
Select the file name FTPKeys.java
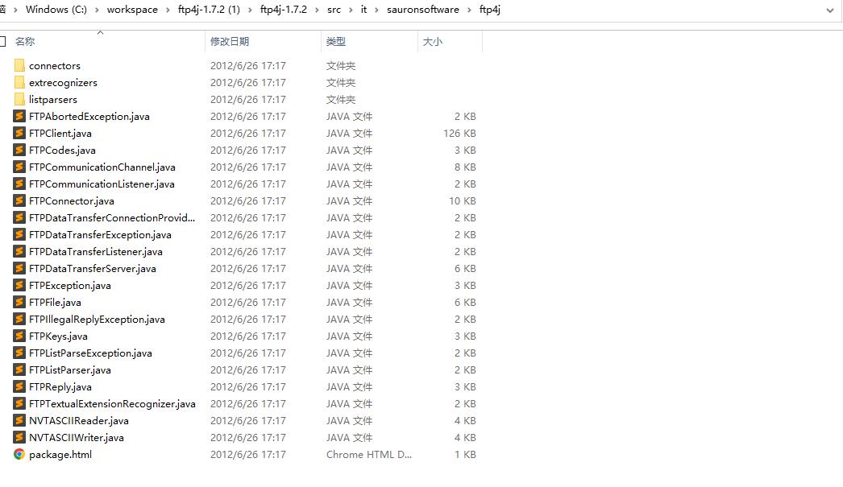click(x=58, y=336)
